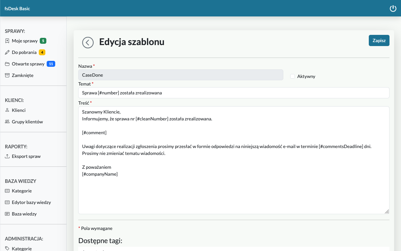Viewport: 401px width, 251px height.
Task: Grab the textarea resize handle corner
Action: (x=387, y=212)
